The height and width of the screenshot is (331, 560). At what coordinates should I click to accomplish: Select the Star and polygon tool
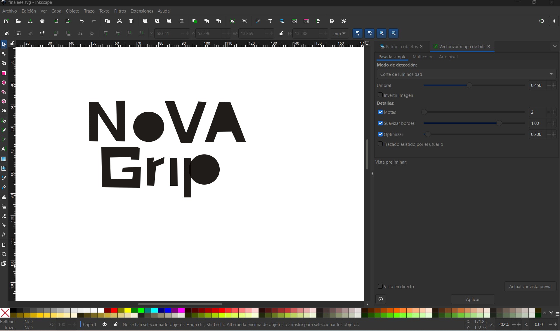[x=4, y=92]
